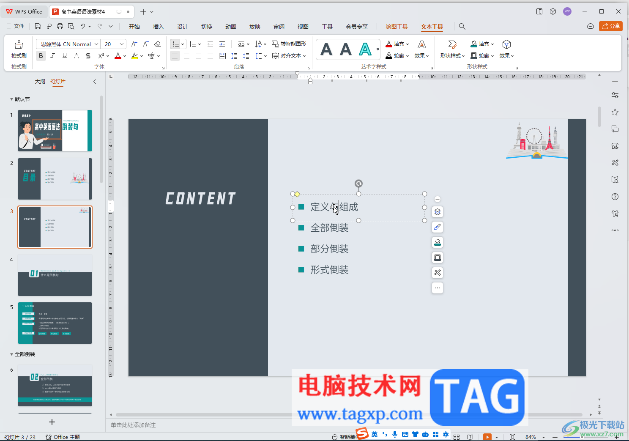Click the add new slide plus button
The width and height of the screenshot is (629, 441).
(52, 422)
